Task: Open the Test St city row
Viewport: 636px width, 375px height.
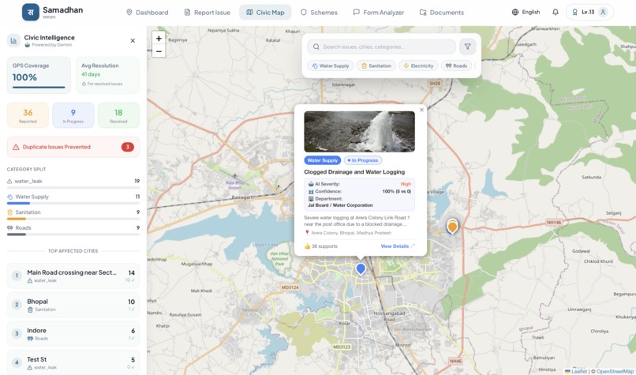Action: 73,362
